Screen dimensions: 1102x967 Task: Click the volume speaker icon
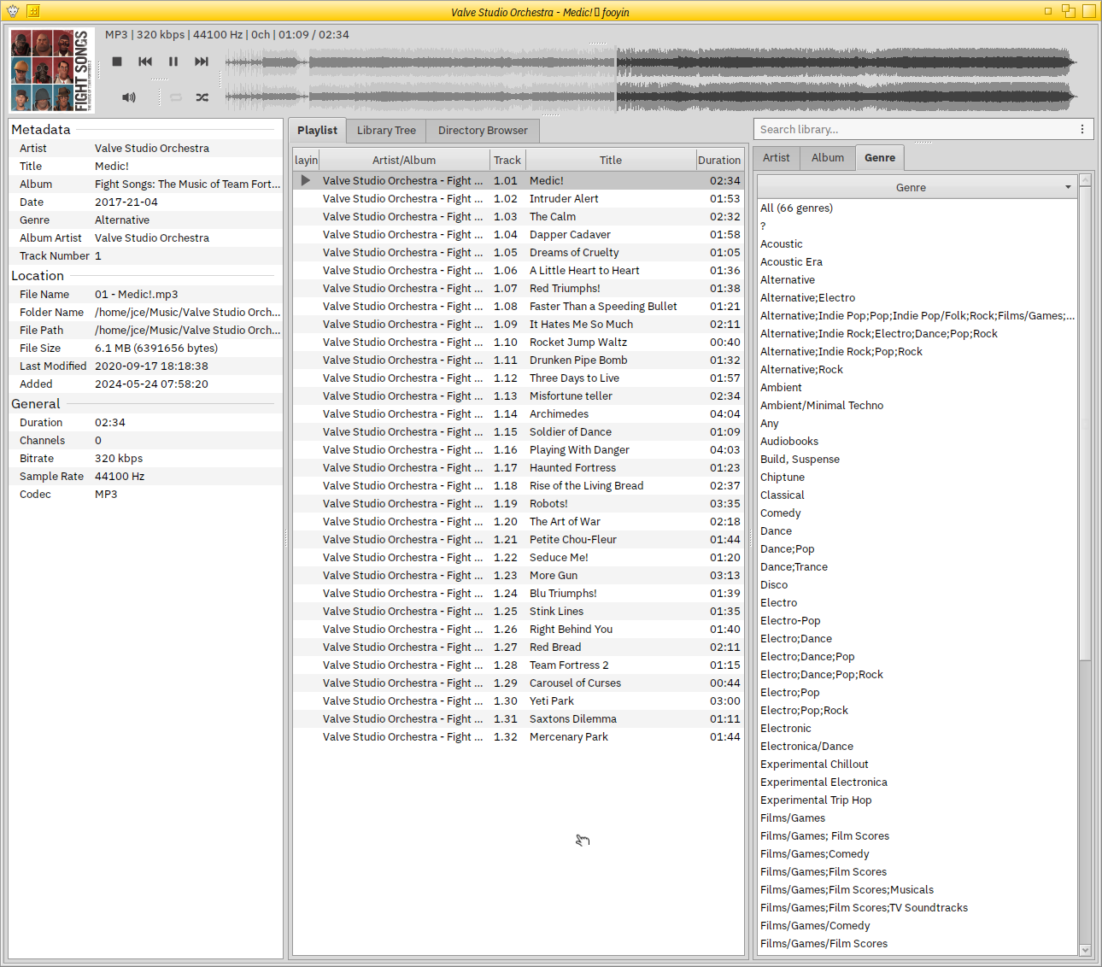coord(129,97)
